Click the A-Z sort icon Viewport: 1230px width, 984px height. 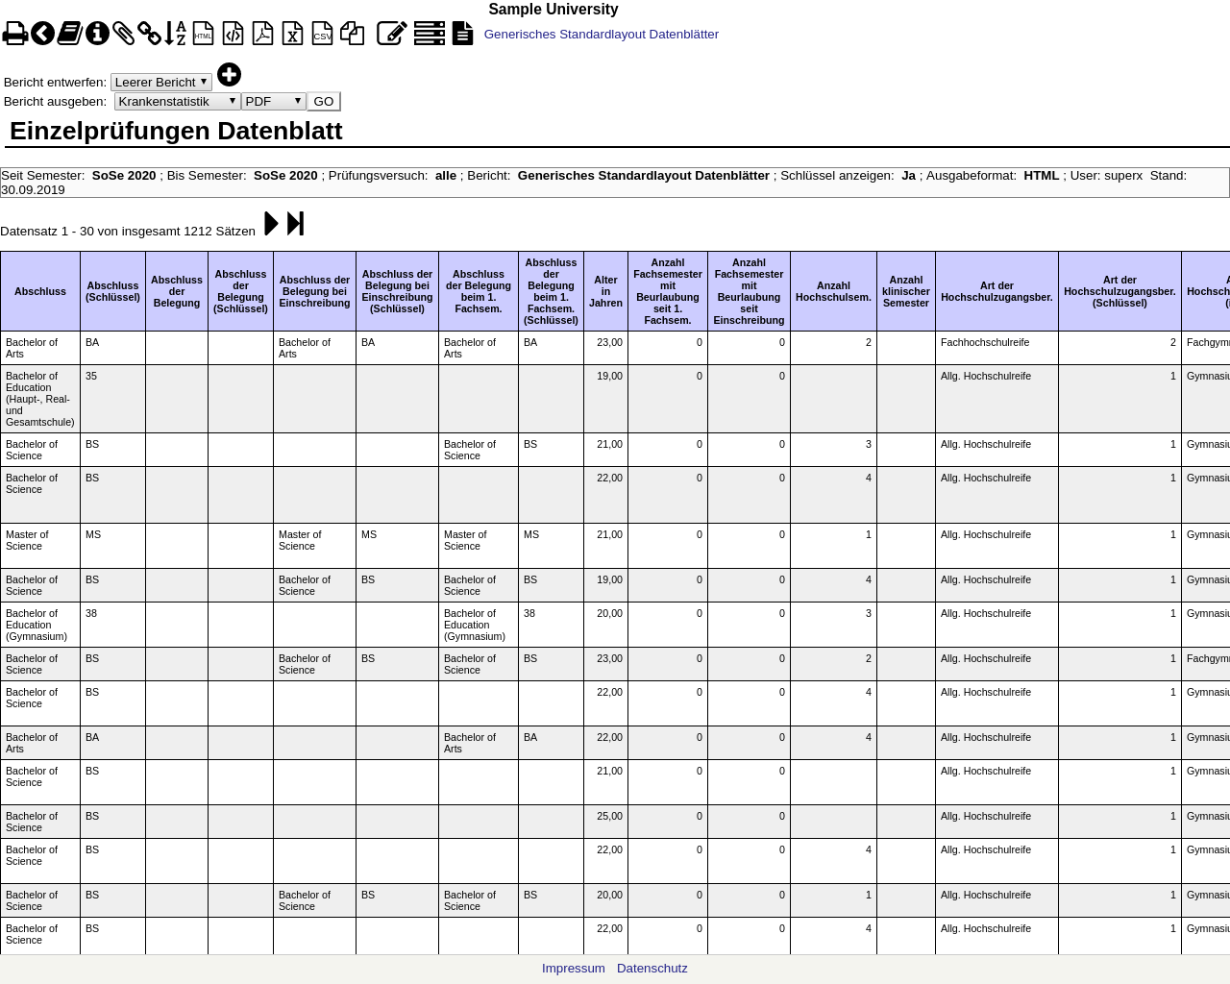tap(175, 34)
